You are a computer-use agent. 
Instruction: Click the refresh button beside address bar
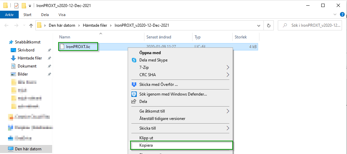click(x=269, y=25)
